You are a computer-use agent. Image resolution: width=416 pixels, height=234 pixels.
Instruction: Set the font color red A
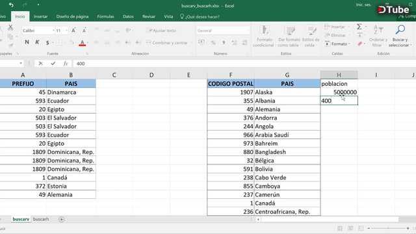[83, 43]
